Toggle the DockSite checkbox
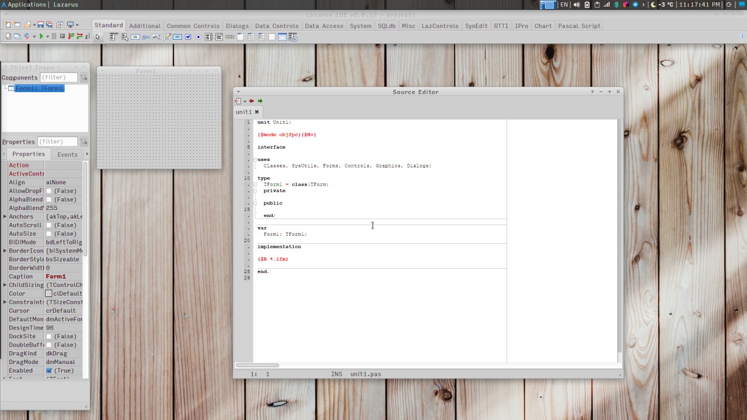 click(x=49, y=337)
